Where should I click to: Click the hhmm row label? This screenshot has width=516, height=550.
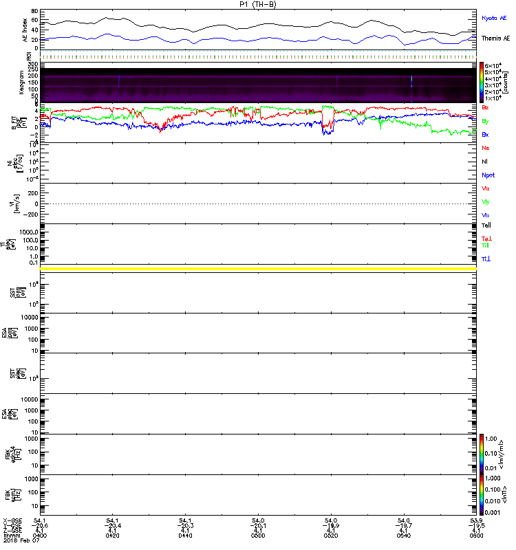(x=12, y=536)
